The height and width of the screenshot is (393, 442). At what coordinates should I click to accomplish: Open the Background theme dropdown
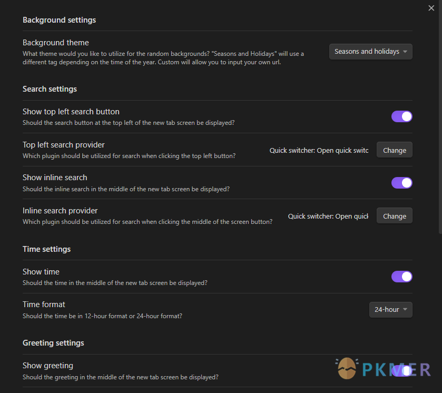371,52
